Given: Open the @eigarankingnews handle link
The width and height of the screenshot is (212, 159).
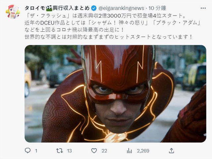Looking at the screenshot, I should (121, 8).
